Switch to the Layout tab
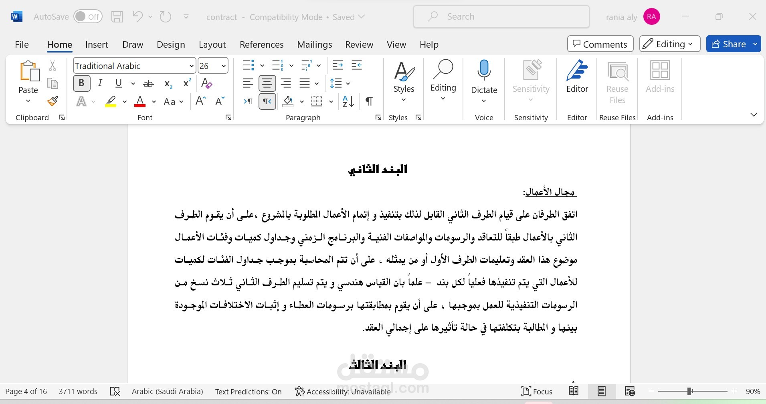 (x=212, y=44)
